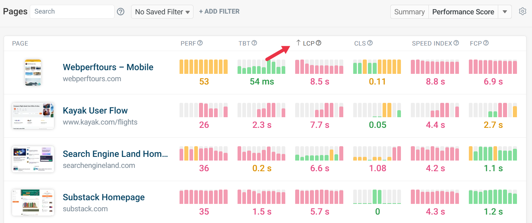Image resolution: width=532 pixels, height=223 pixels.
Task: Click the Search Engine Land thumbnail
Action: coord(33,159)
